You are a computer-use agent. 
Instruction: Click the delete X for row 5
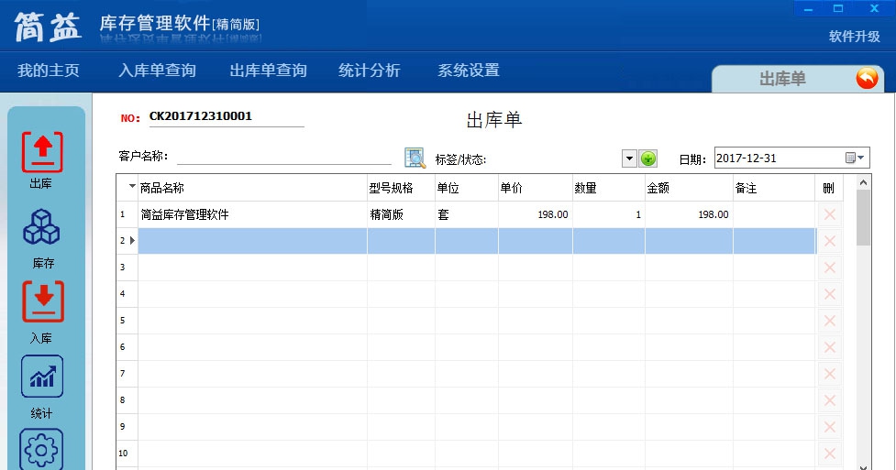(x=830, y=321)
